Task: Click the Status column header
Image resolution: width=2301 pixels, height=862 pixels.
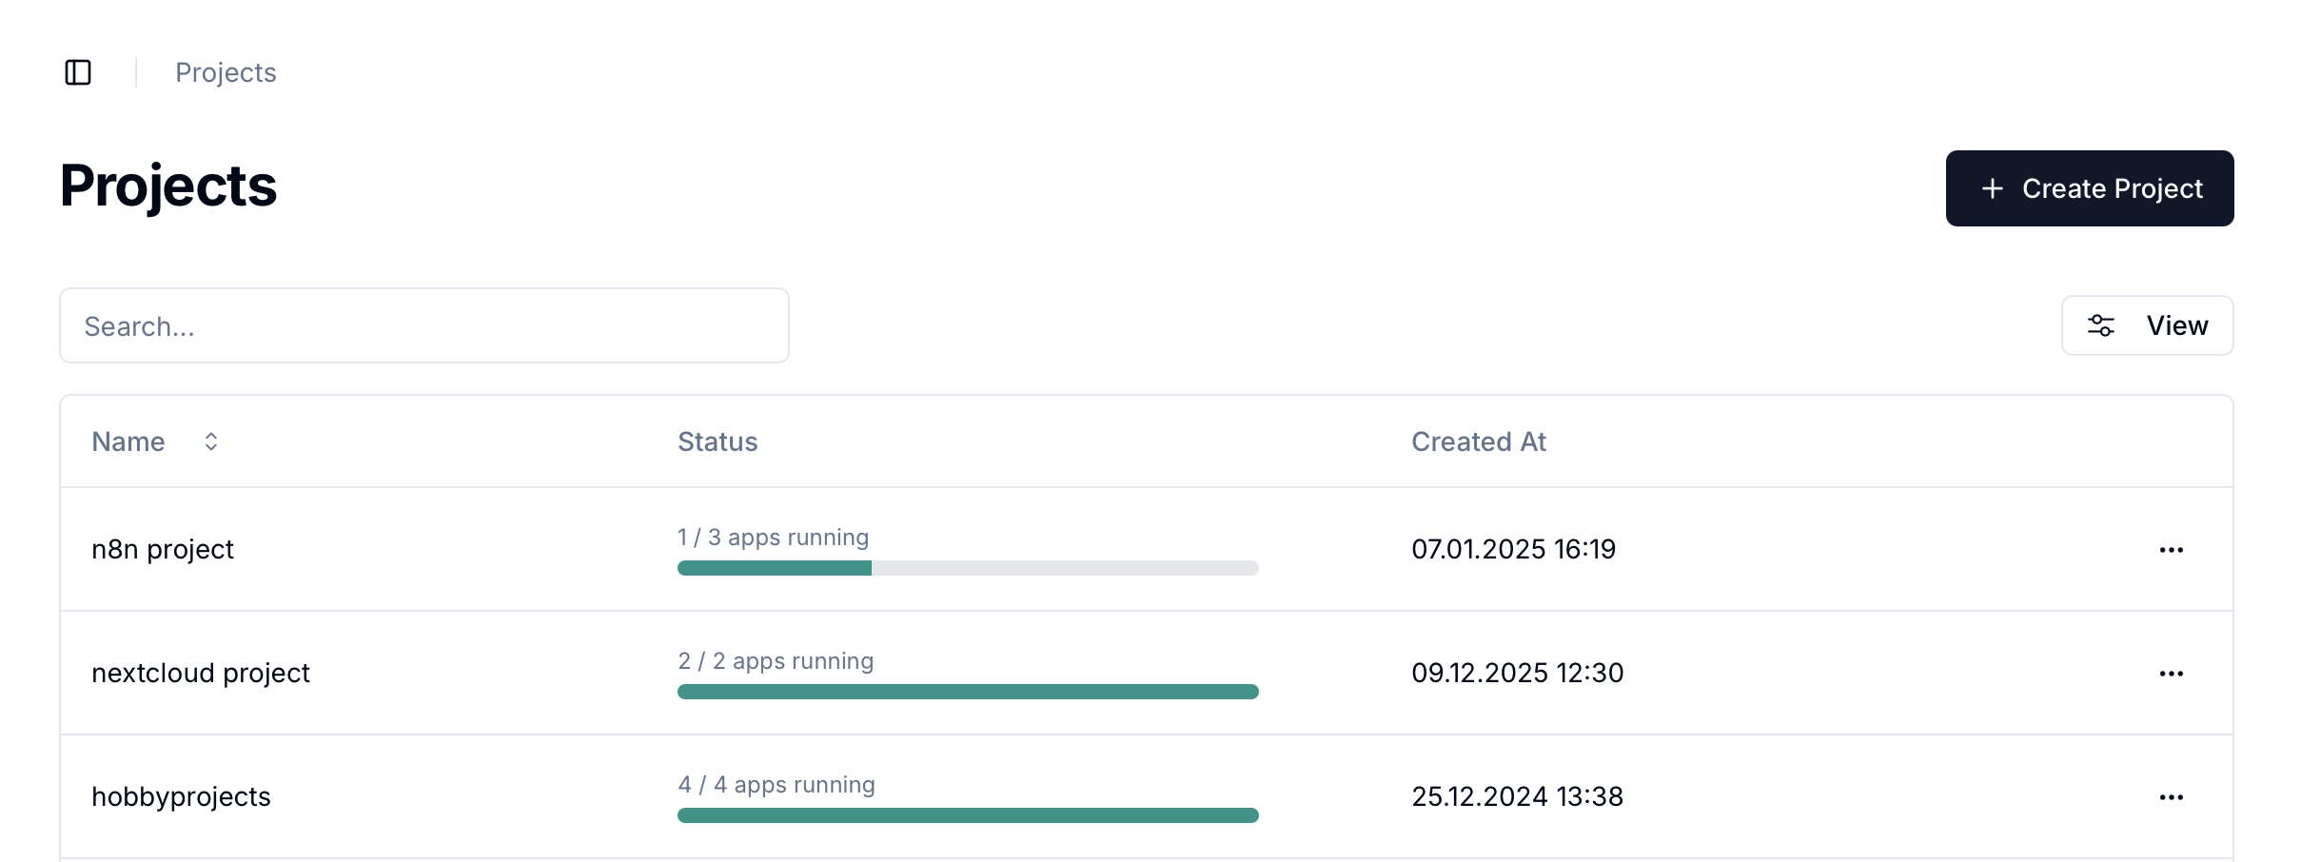Action: tap(717, 441)
